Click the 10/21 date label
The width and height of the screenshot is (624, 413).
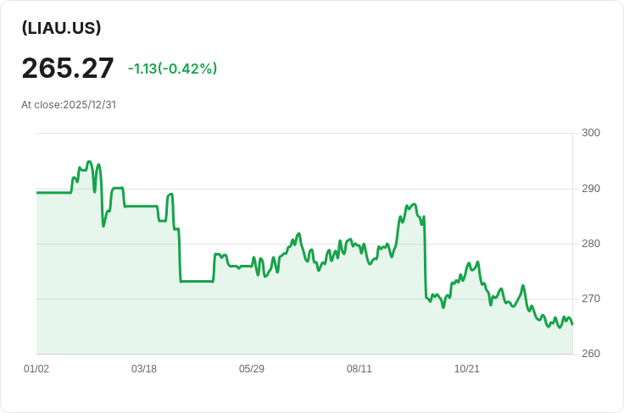tap(467, 369)
